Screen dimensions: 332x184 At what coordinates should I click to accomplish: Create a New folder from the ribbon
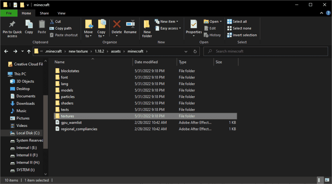(147, 29)
